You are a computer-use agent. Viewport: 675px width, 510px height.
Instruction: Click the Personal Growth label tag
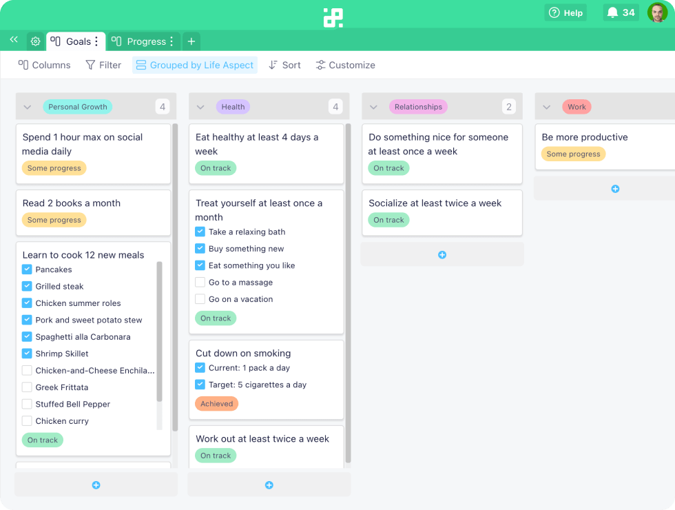pos(77,107)
